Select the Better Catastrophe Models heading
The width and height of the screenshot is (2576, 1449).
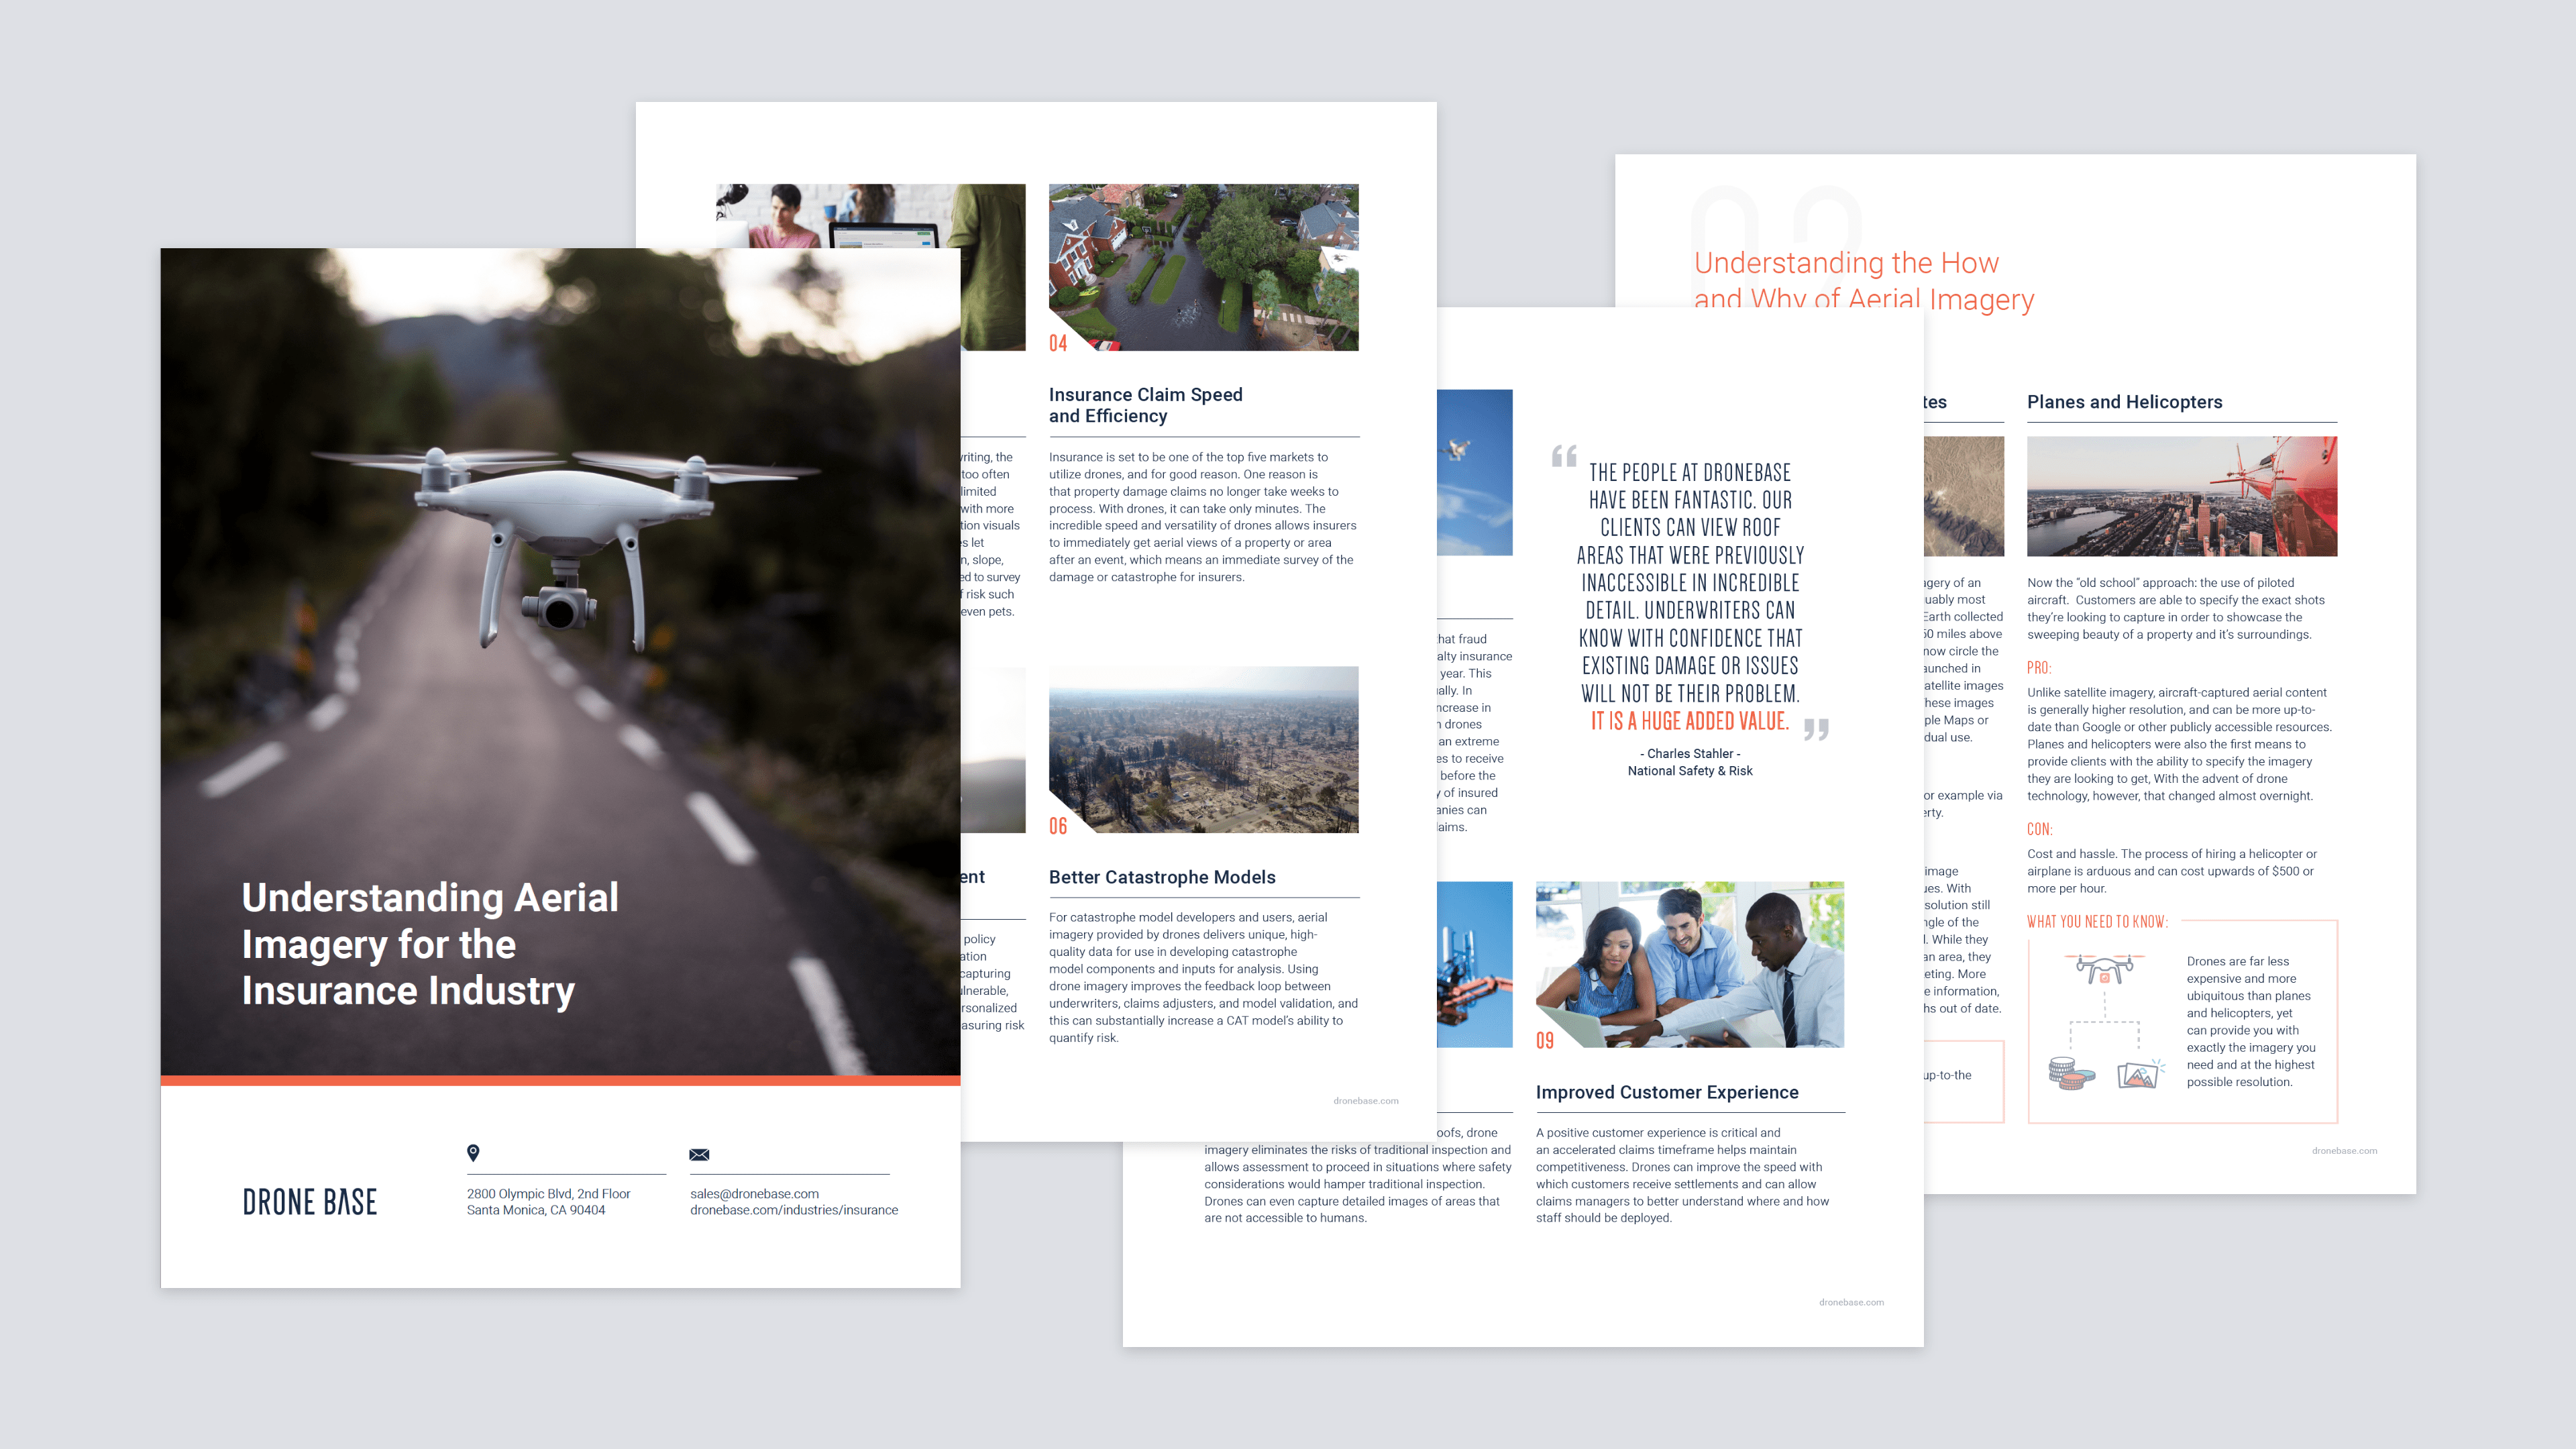[1161, 877]
